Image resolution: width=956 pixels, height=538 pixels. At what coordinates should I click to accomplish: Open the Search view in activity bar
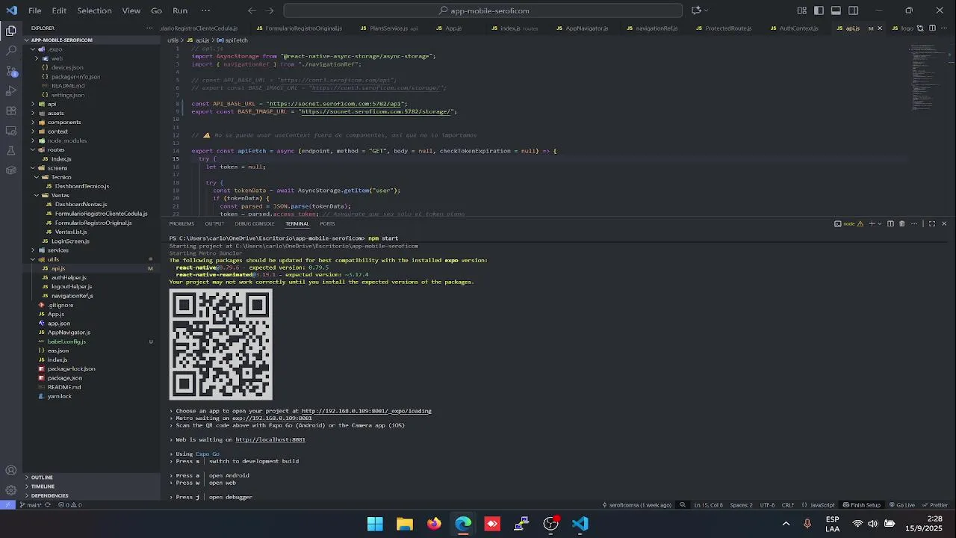click(x=11, y=51)
